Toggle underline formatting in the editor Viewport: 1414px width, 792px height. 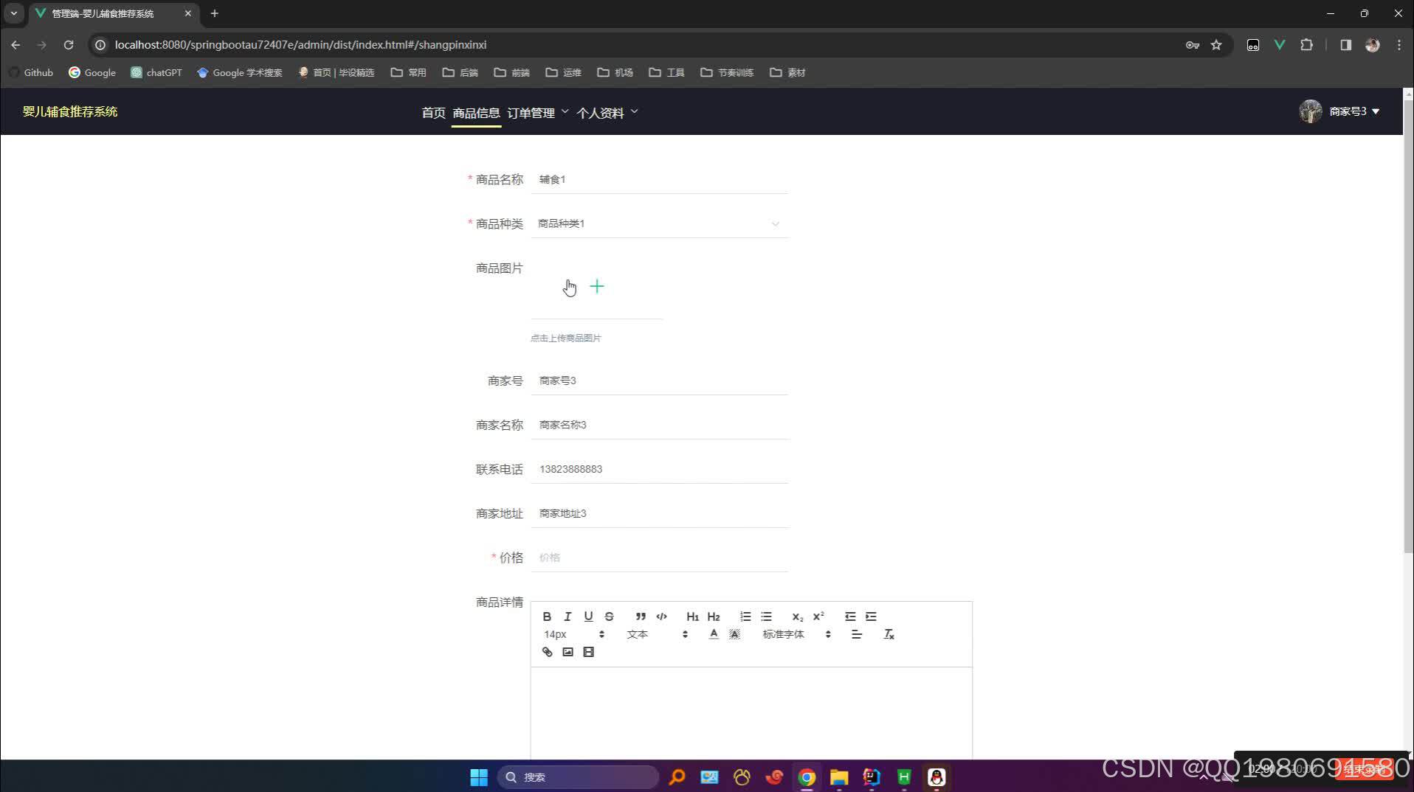coord(588,616)
